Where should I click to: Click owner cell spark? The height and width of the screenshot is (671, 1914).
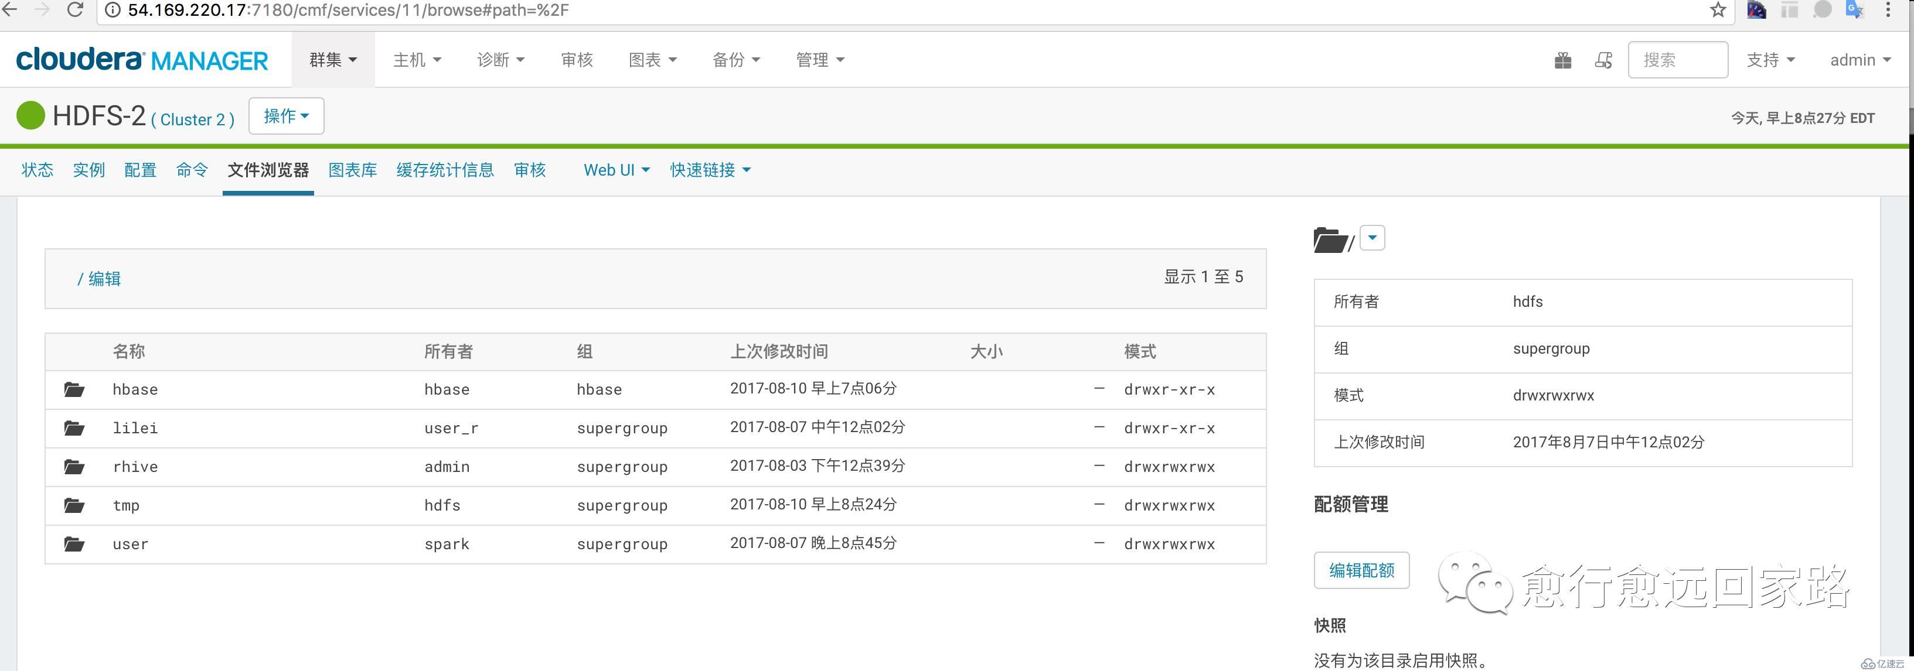click(x=447, y=543)
